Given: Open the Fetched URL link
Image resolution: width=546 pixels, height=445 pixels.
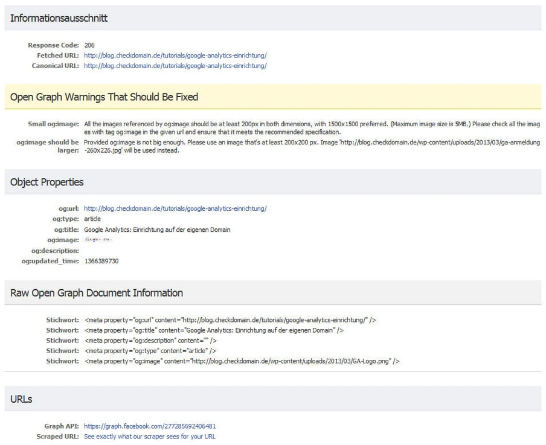Looking at the screenshot, I should click(x=175, y=56).
